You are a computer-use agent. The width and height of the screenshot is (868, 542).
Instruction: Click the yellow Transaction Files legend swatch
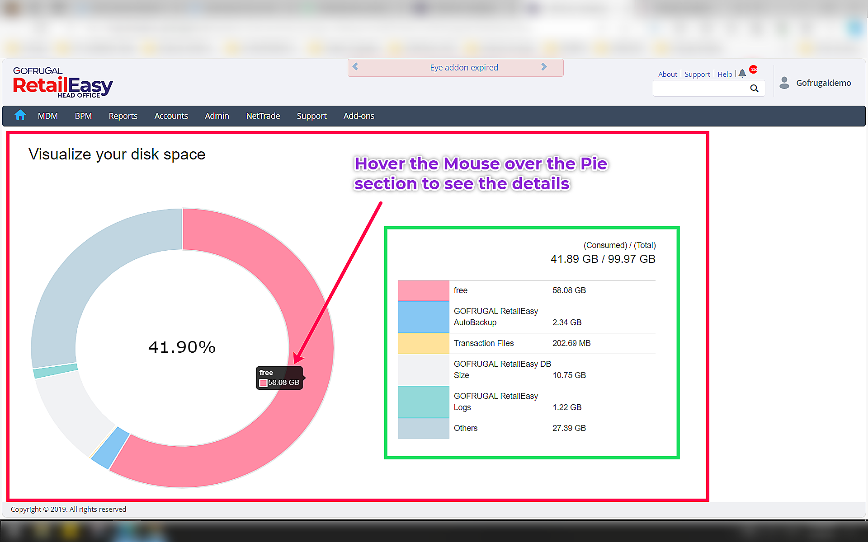coord(423,343)
